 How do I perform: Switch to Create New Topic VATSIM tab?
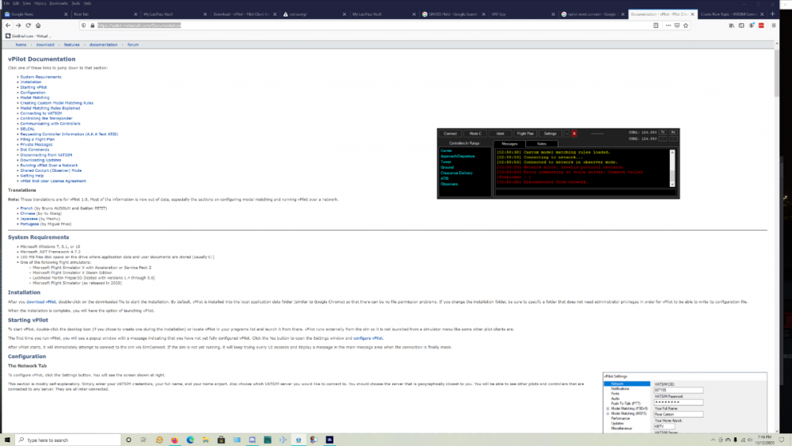pyautogui.click(x=731, y=14)
